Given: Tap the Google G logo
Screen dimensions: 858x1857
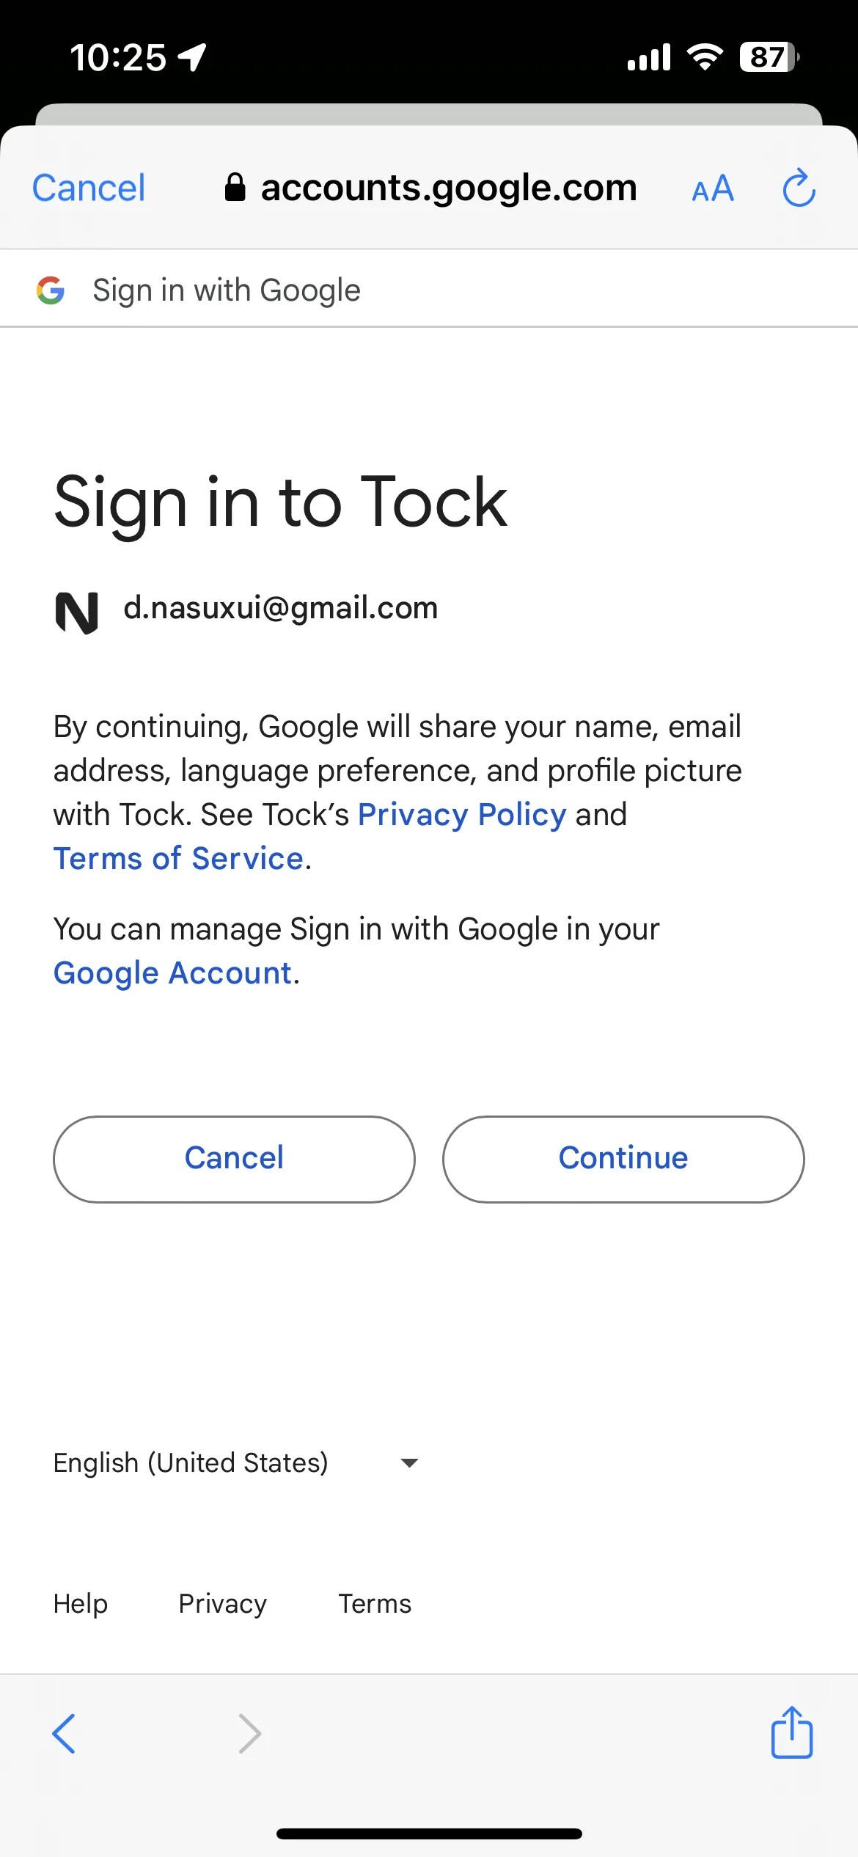Looking at the screenshot, I should tap(51, 290).
